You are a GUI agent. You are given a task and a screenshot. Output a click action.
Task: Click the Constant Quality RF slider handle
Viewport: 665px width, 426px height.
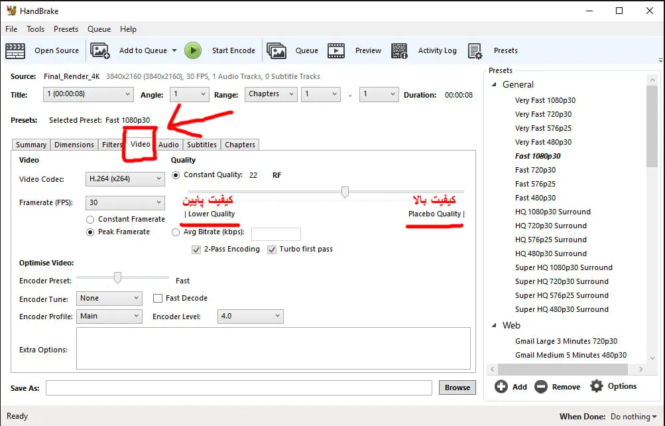pyautogui.click(x=345, y=192)
